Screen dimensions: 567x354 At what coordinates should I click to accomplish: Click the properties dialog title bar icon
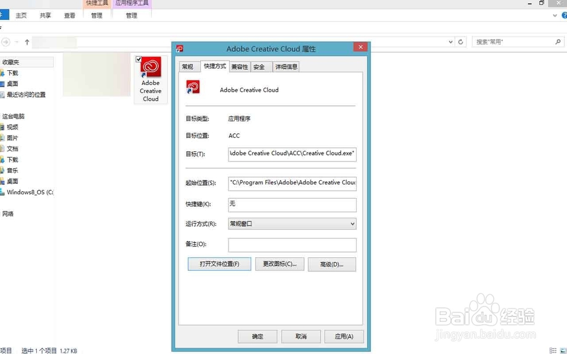179,48
